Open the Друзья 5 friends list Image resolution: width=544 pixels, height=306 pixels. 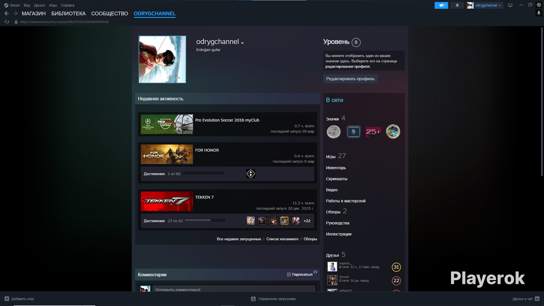point(336,255)
